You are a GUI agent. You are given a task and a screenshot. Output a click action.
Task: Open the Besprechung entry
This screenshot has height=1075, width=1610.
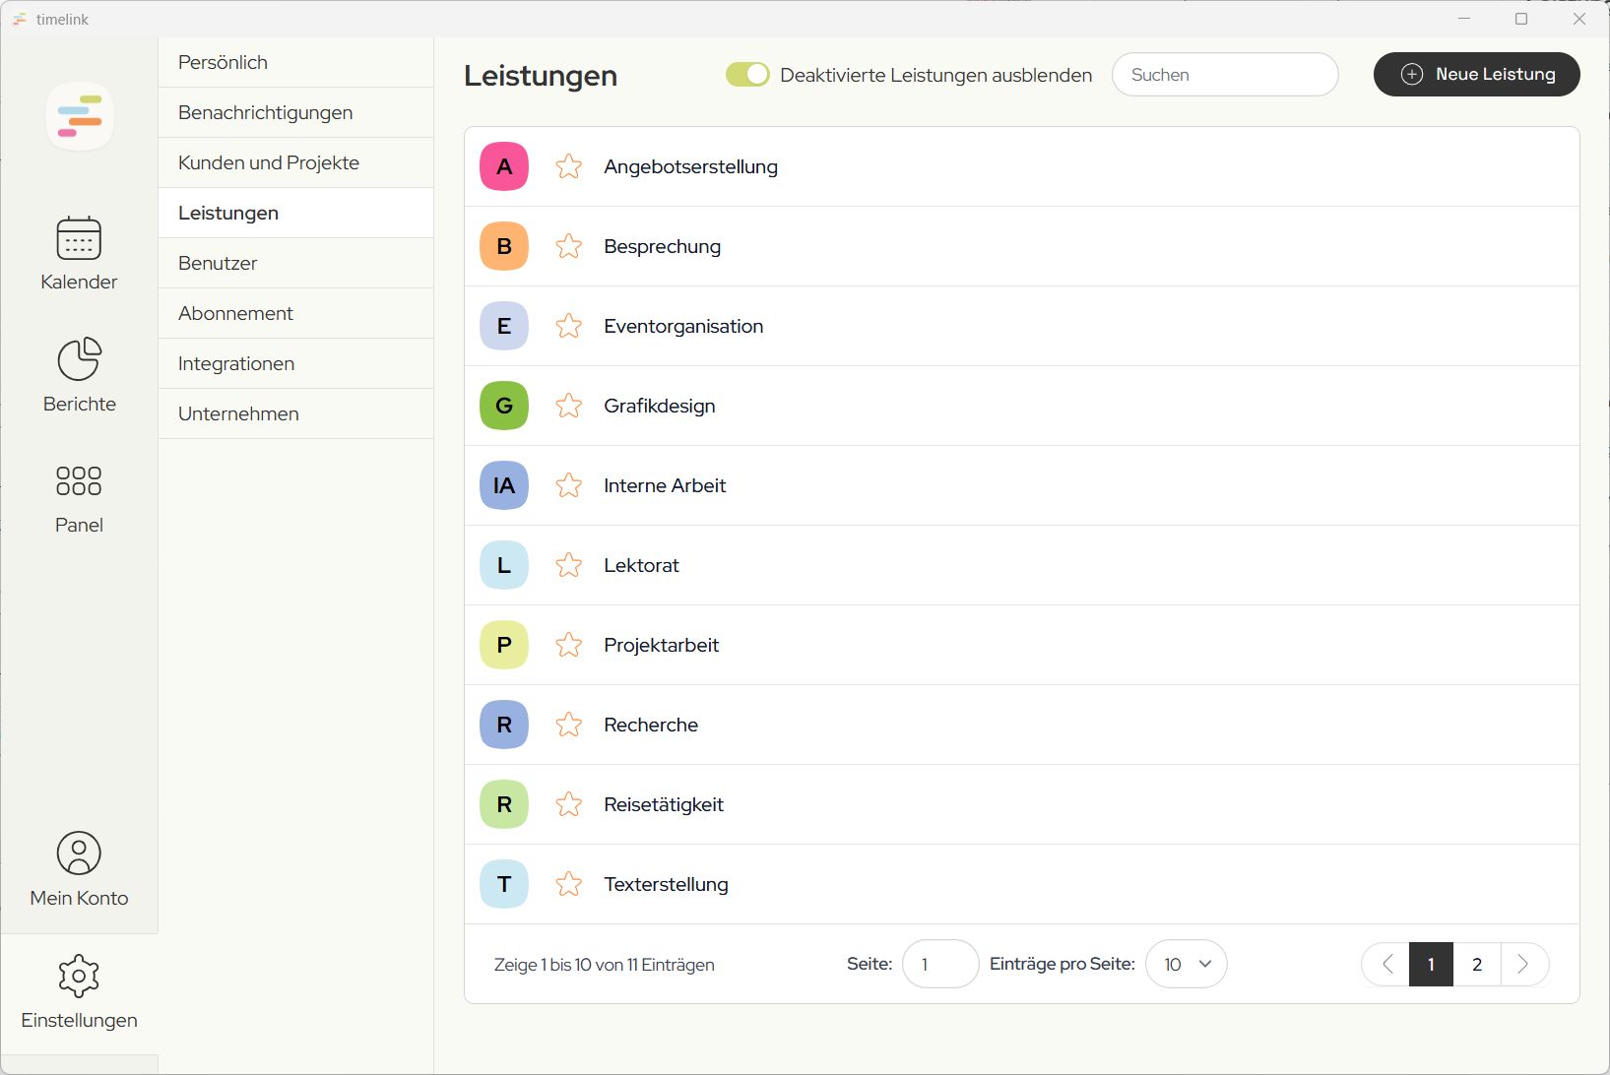pos(1022,246)
